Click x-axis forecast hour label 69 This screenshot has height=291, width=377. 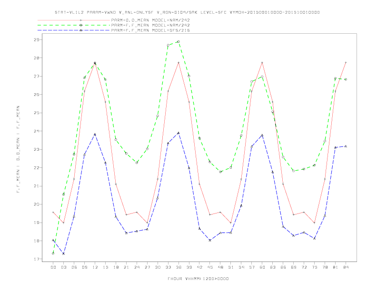294,267
